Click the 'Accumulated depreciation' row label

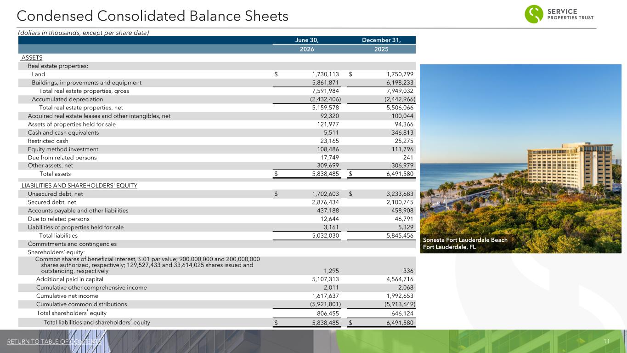(68, 99)
